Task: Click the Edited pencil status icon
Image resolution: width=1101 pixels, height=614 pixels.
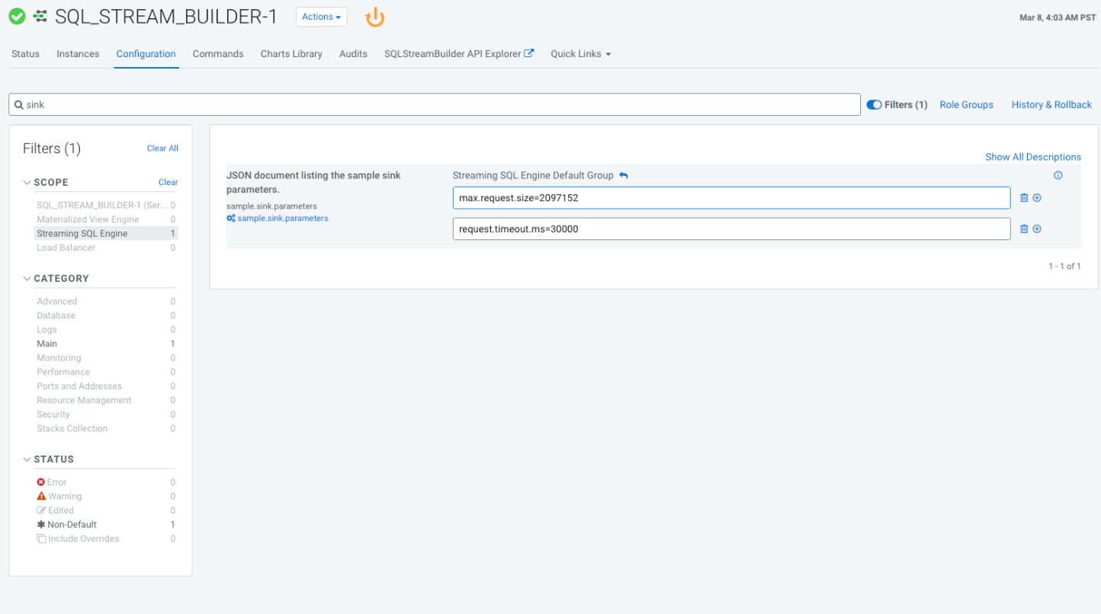Action: [41, 510]
